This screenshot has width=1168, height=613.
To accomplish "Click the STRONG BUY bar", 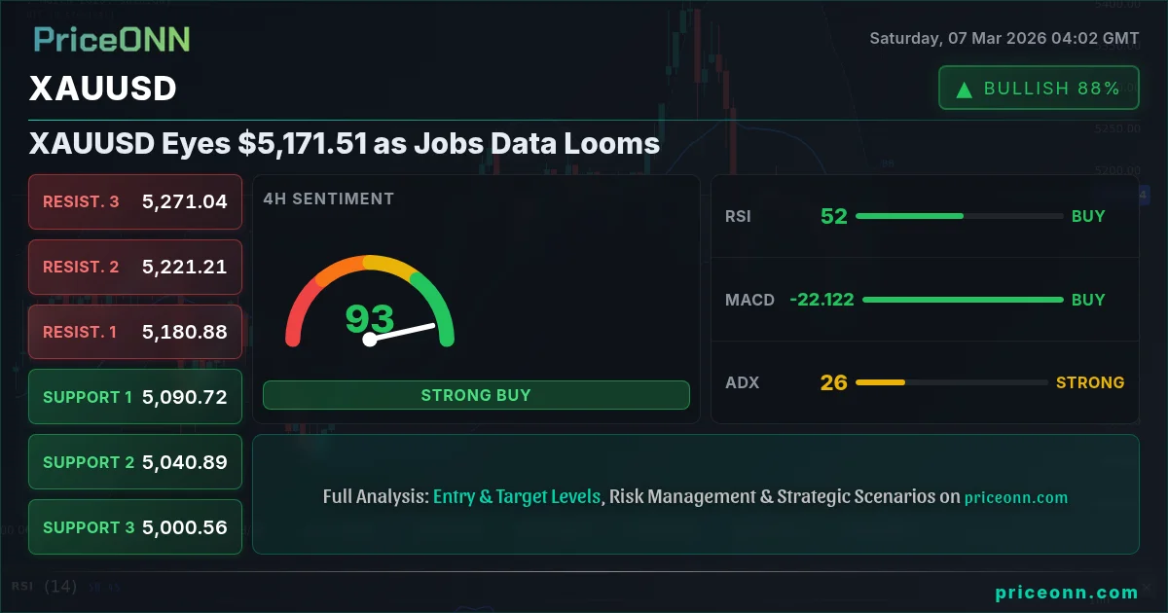I will coord(476,395).
